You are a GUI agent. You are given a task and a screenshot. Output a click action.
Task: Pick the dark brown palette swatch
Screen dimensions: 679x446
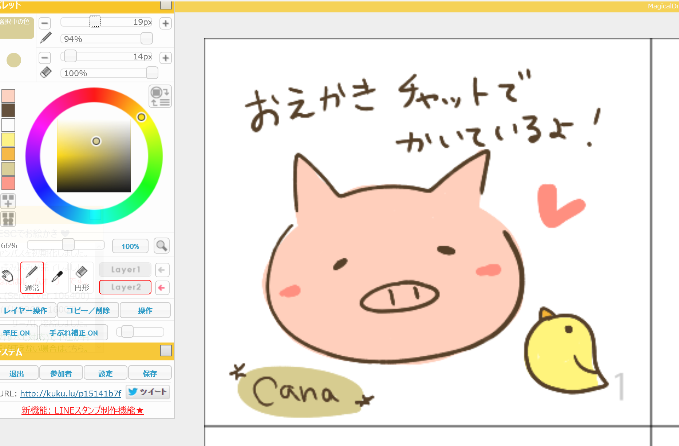click(8, 110)
